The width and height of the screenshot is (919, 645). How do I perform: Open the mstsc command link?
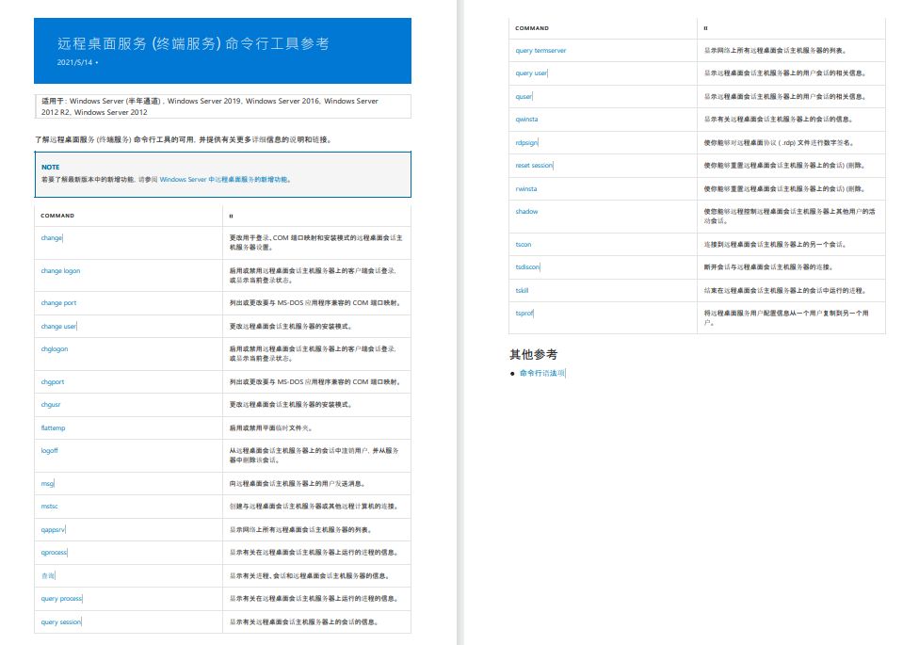click(50, 506)
